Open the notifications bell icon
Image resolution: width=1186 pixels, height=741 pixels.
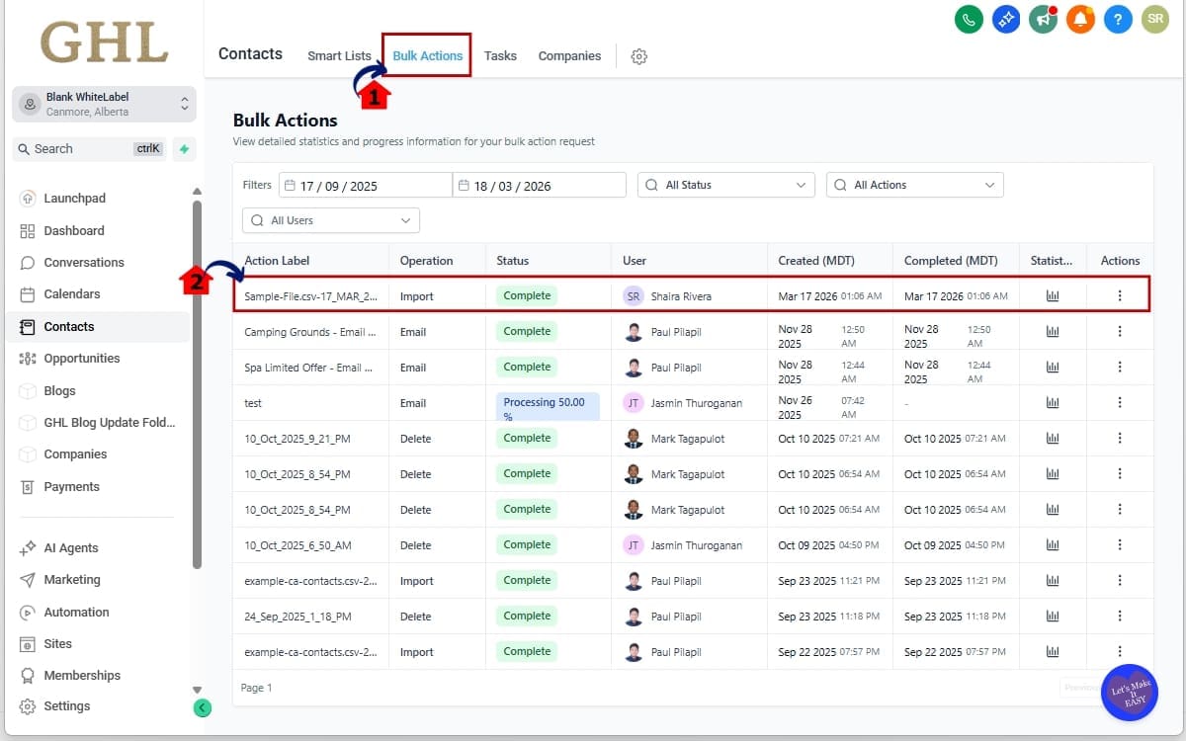1080,19
